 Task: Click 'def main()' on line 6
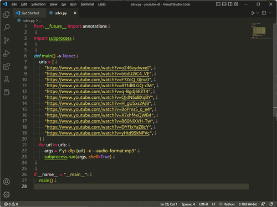[45, 56]
